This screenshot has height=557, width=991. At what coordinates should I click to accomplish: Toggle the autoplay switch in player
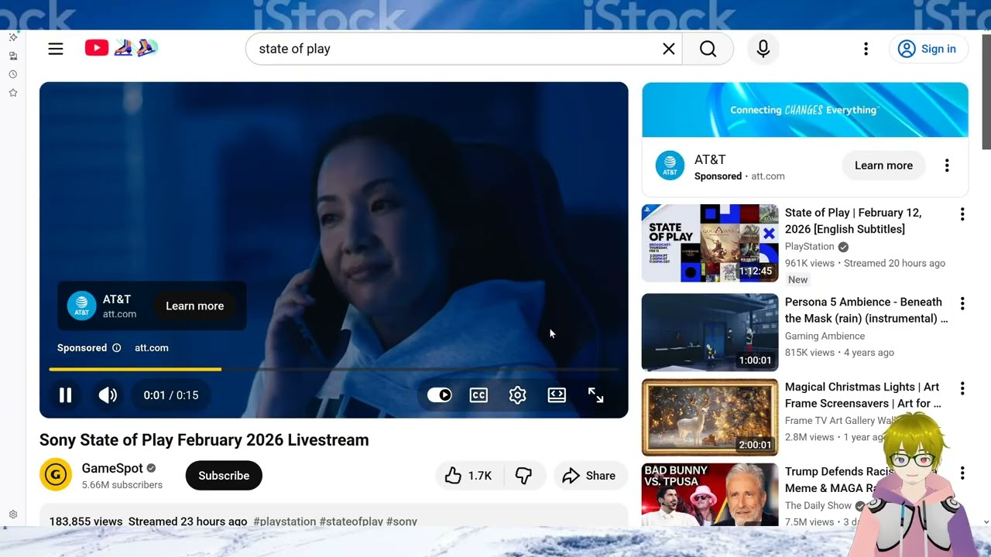(x=440, y=395)
